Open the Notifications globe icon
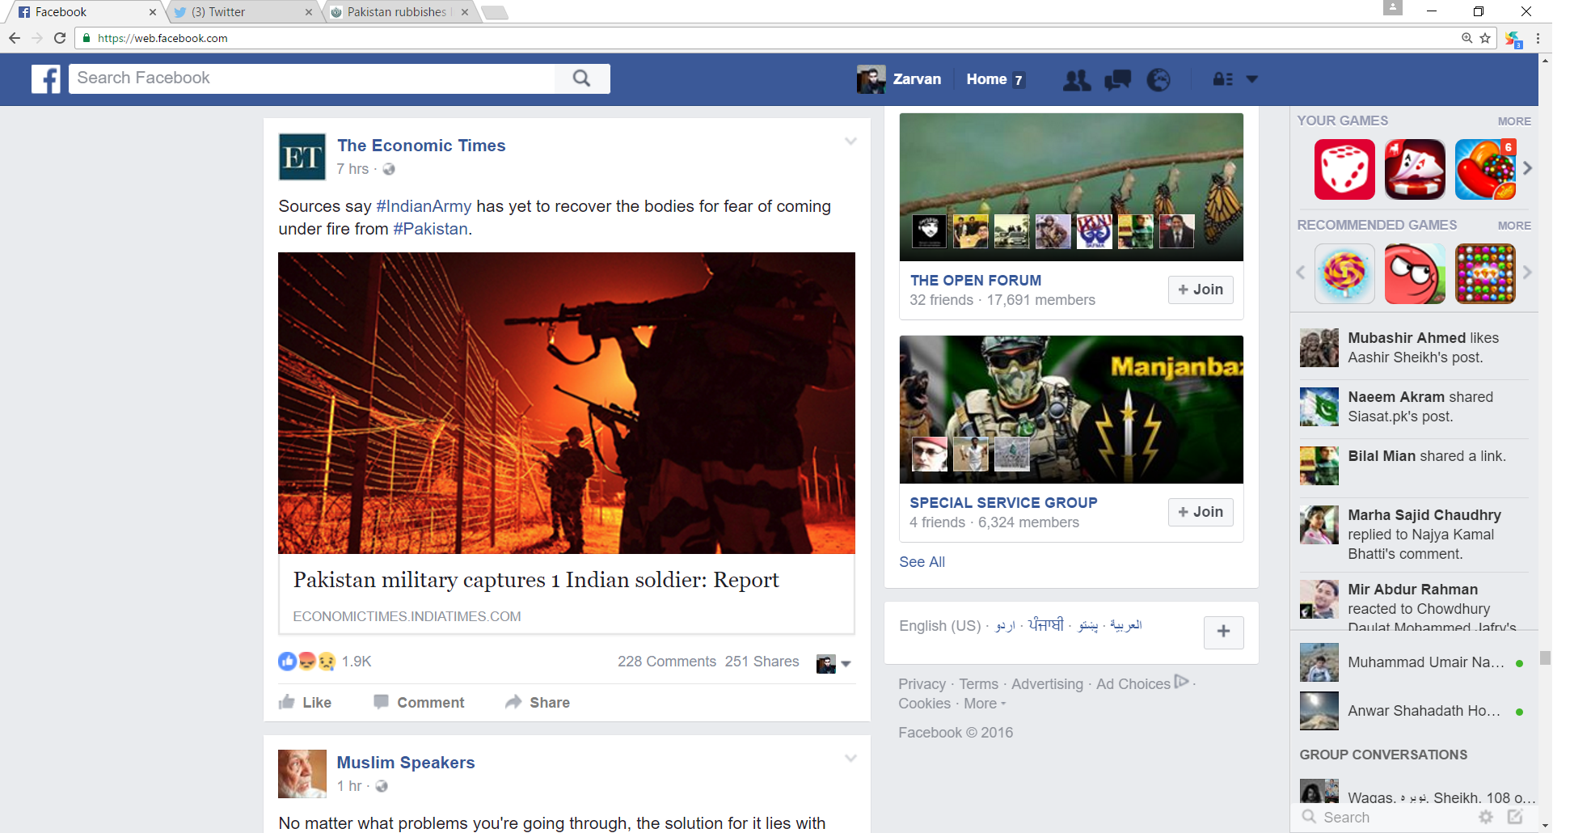This screenshot has height=833, width=1591. [x=1158, y=79]
